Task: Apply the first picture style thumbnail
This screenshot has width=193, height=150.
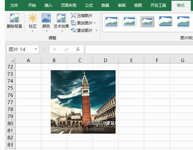Action: (x=111, y=22)
